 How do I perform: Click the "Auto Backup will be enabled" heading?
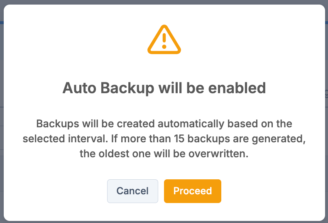164,88
